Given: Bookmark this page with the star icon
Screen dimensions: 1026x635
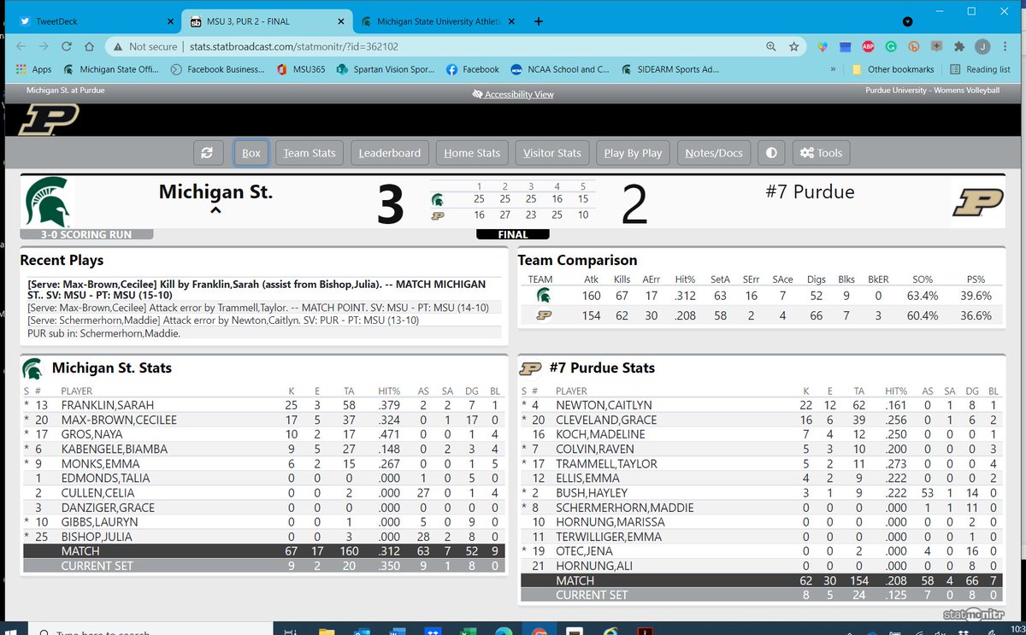Looking at the screenshot, I should [794, 47].
